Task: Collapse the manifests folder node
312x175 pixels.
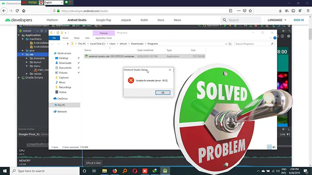Action: pos(23,39)
